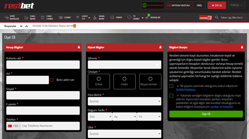249x139 pixels.
Task: Toggle İkinci adım var option
Action: point(52,80)
